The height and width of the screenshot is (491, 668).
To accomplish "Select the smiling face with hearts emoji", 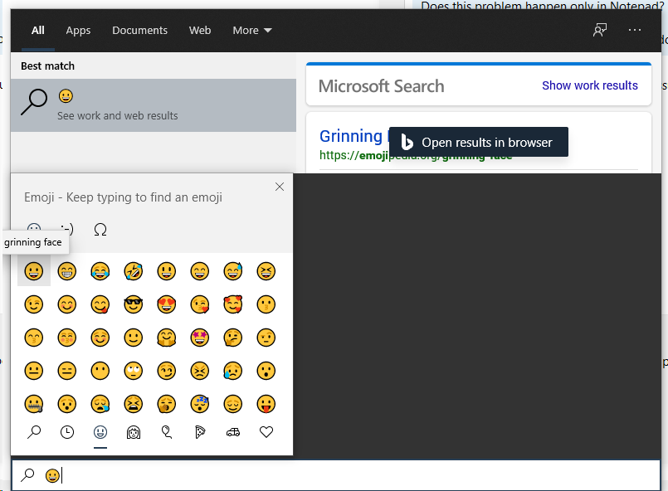I will point(233,304).
